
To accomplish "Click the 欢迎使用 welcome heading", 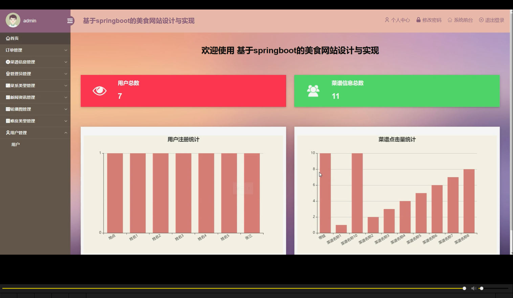I will 290,50.
